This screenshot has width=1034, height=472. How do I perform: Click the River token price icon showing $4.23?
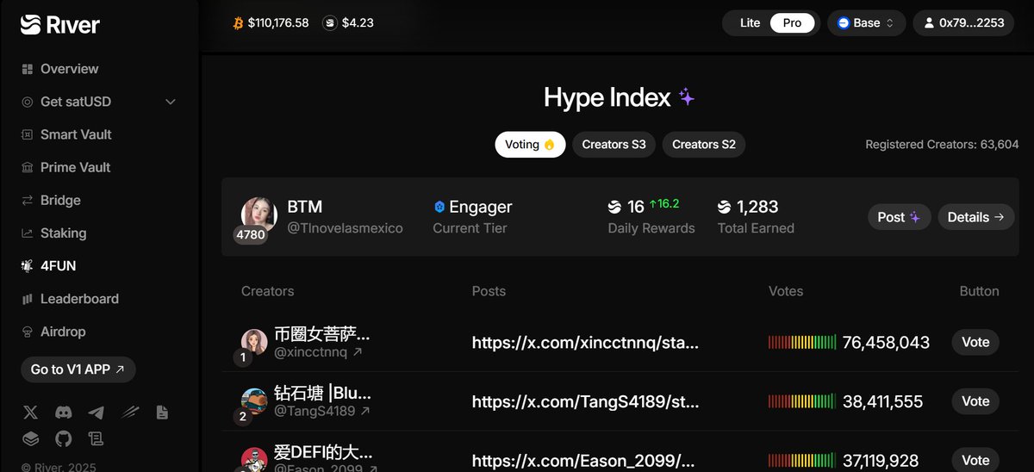329,23
